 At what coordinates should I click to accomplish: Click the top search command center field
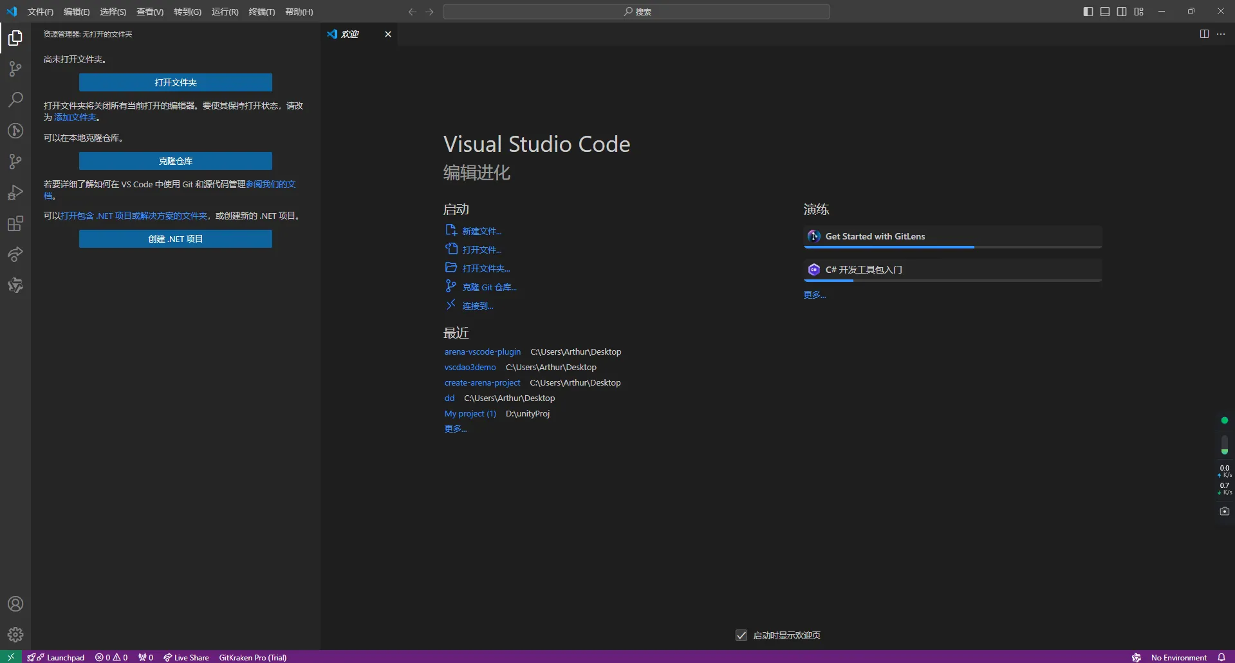[636, 12]
